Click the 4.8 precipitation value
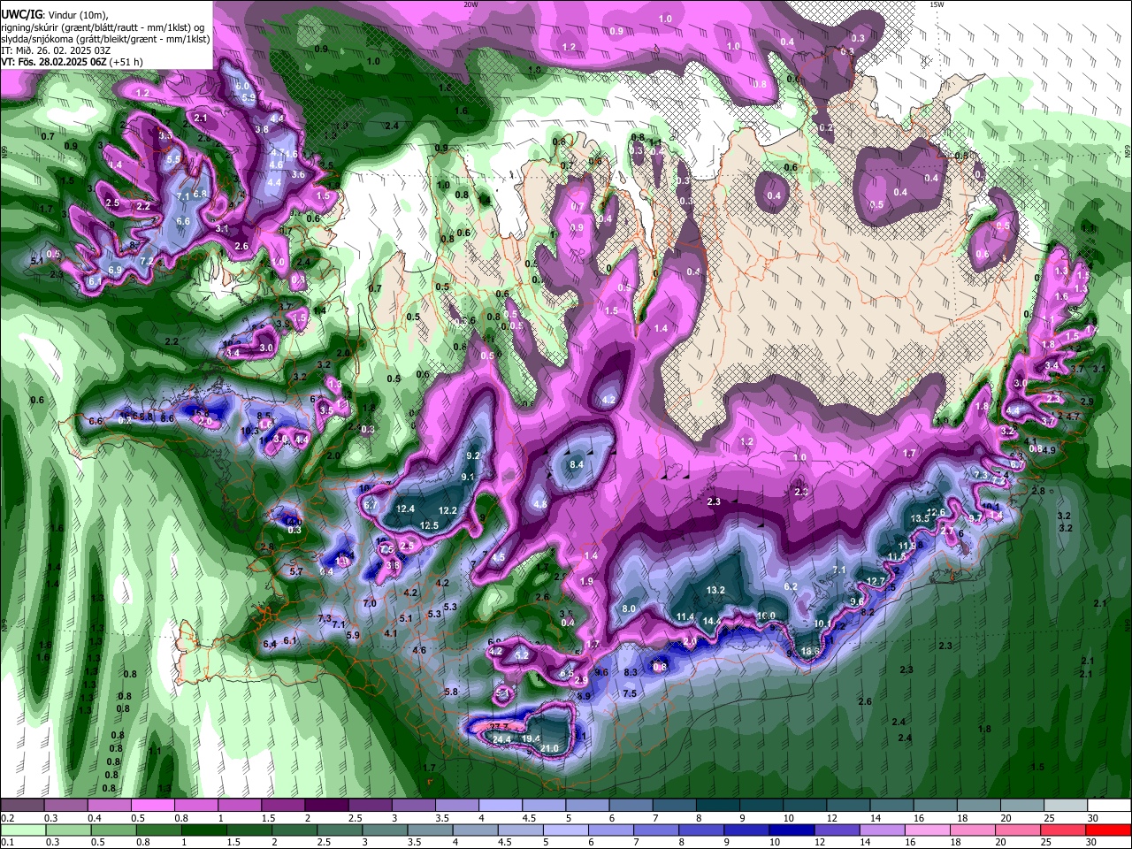This screenshot has width=1132, height=849. point(540,504)
